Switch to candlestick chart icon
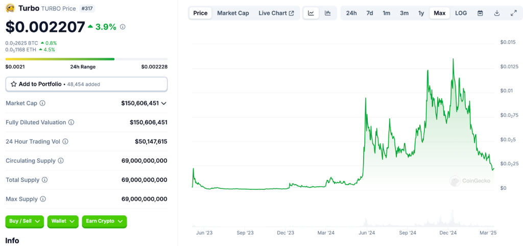This screenshot has width=523, height=246. point(327,13)
